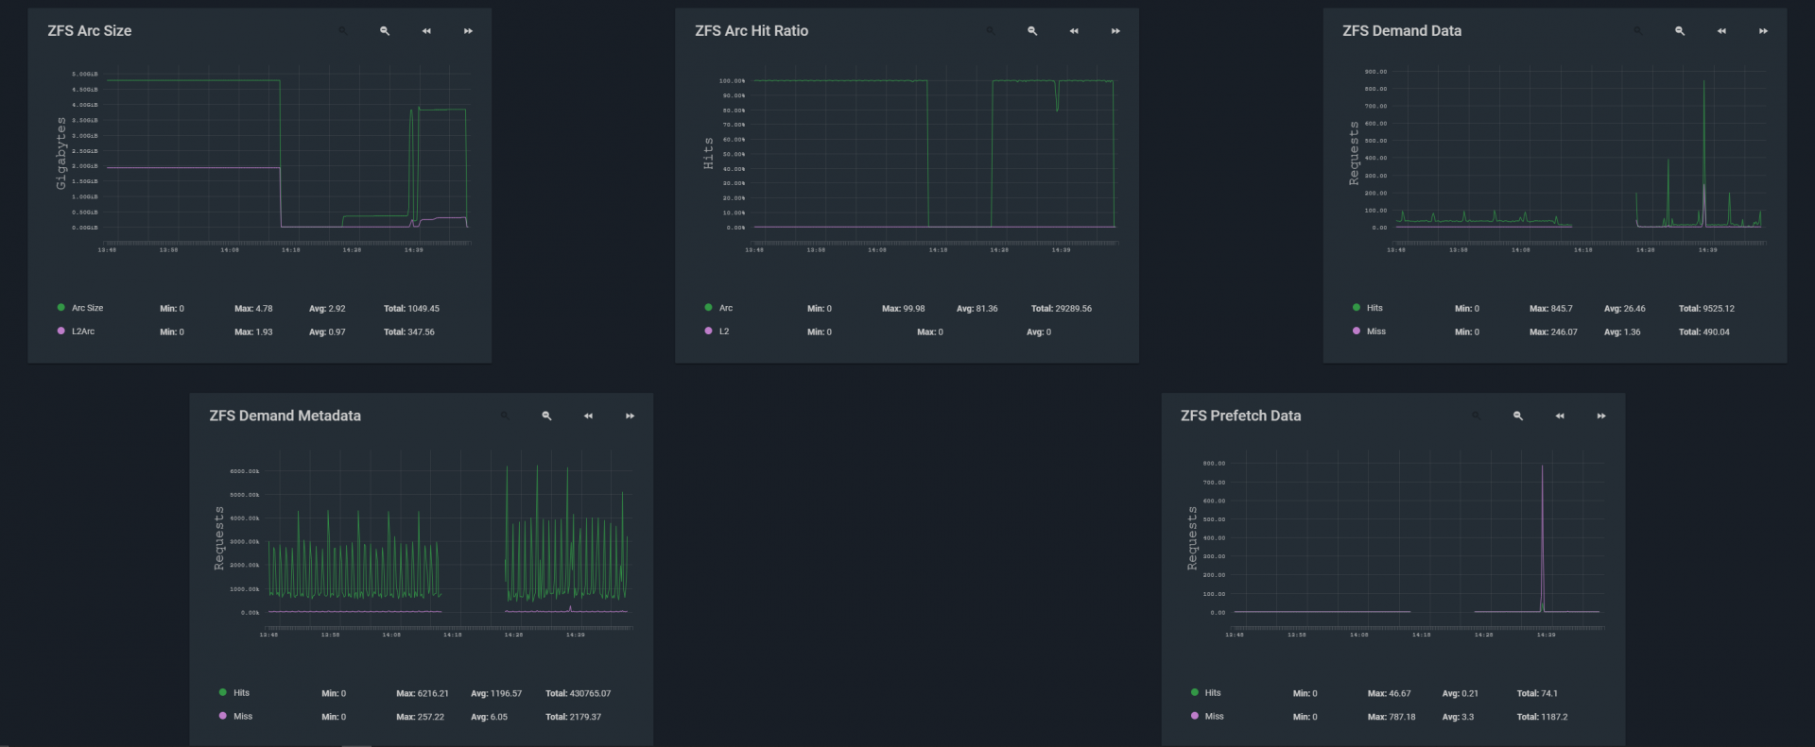Image resolution: width=1815 pixels, height=747 pixels.
Task: Zoom in on ZFS Arc Size graph
Action: coord(385,31)
